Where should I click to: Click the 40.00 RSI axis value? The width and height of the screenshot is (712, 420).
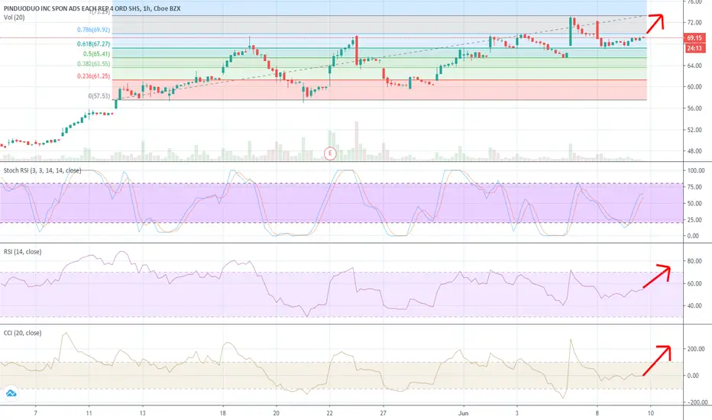[x=694, y=306]
